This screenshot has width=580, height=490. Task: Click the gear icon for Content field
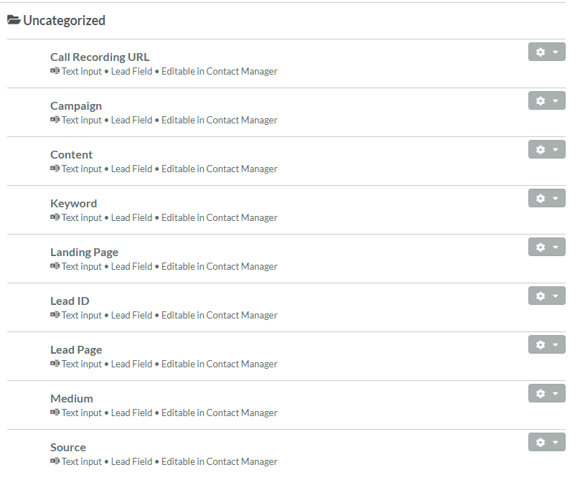pyautogui.click(x=541, y=150)
